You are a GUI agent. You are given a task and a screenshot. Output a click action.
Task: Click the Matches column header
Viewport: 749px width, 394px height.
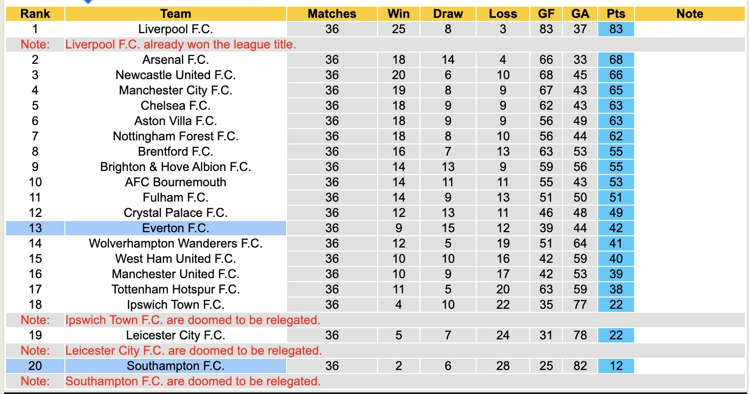point(332,14)
